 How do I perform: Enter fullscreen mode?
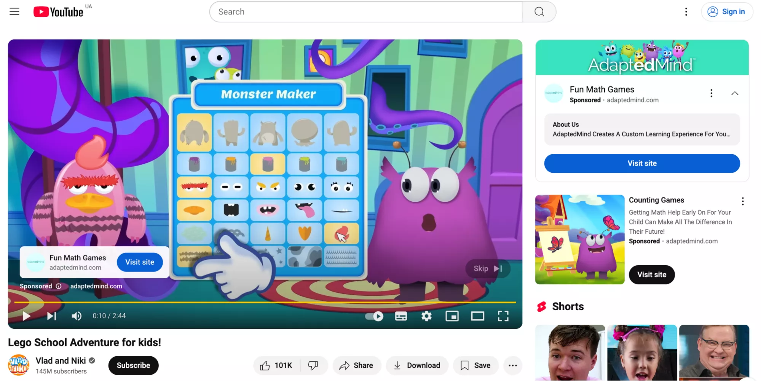[x=503, y=316]
